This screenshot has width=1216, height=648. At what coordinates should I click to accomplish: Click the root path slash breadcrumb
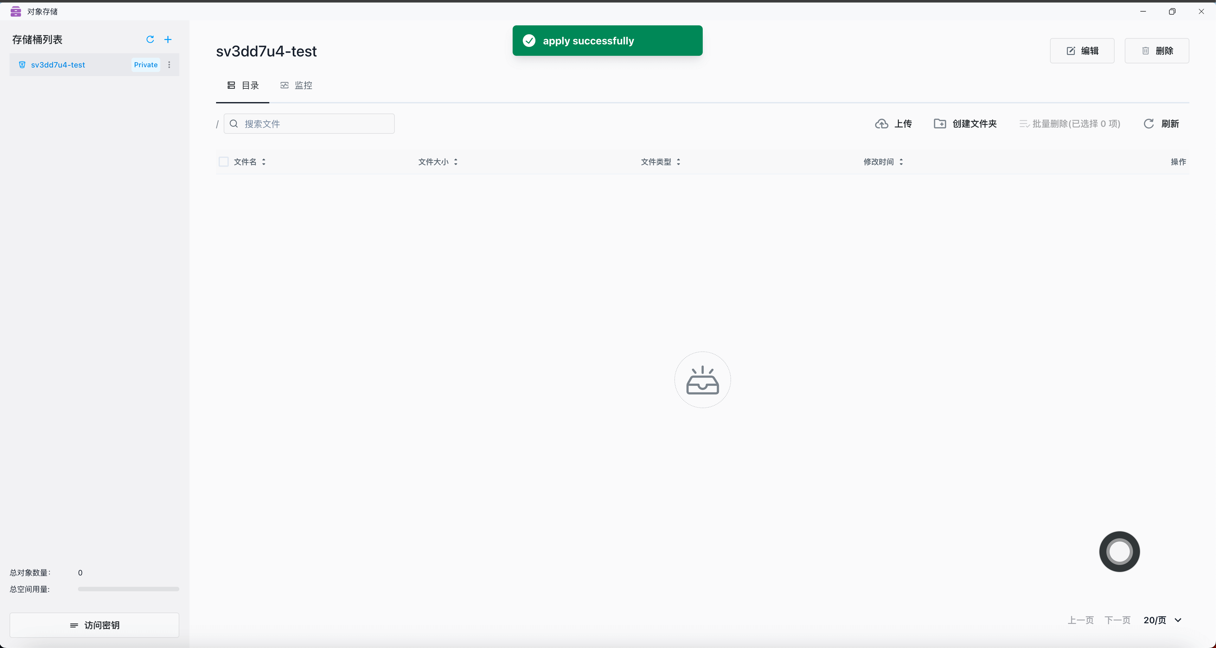click(x=217, y=124)
